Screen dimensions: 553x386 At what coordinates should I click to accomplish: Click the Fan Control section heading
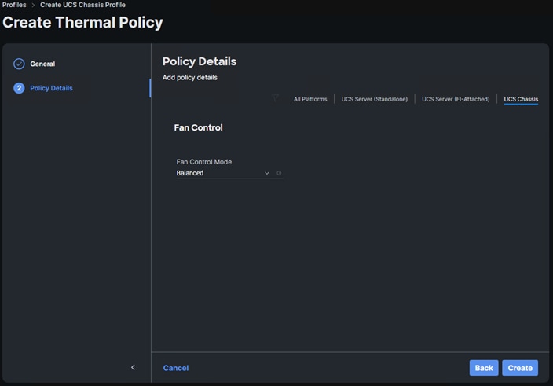click(198, 127)
